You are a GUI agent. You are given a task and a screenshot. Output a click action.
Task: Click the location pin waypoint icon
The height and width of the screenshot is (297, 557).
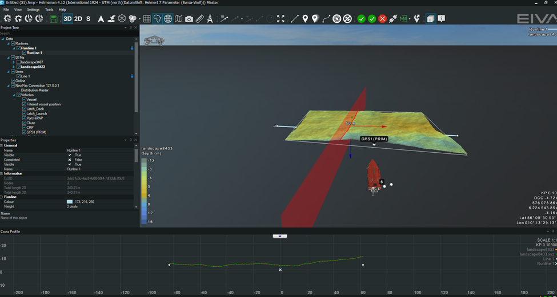point(305,19)
